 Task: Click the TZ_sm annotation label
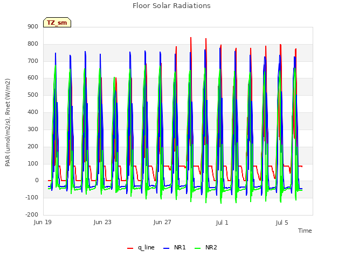coord(57,23)
